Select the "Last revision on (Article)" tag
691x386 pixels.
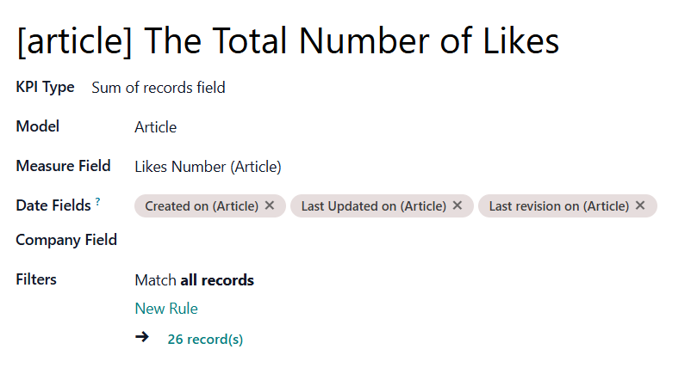click(x=558, y=206)
